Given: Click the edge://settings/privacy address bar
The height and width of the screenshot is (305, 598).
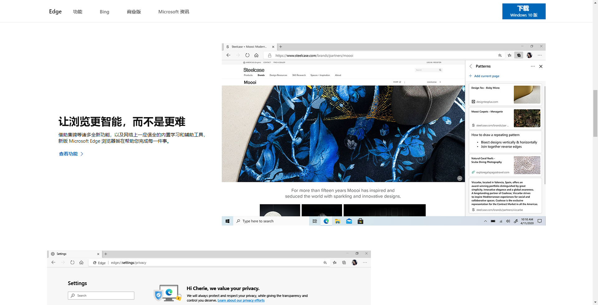Looking at the screenshot, I should point(209,263).
